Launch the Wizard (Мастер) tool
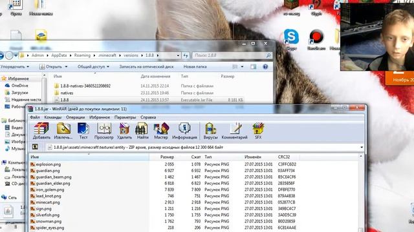 click(161, 131)
